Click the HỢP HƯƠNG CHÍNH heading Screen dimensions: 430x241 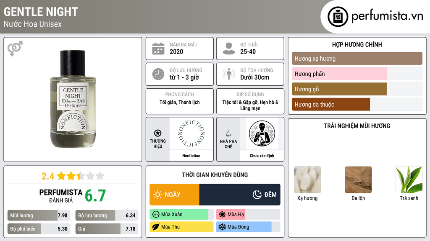[x=357, y=44]
